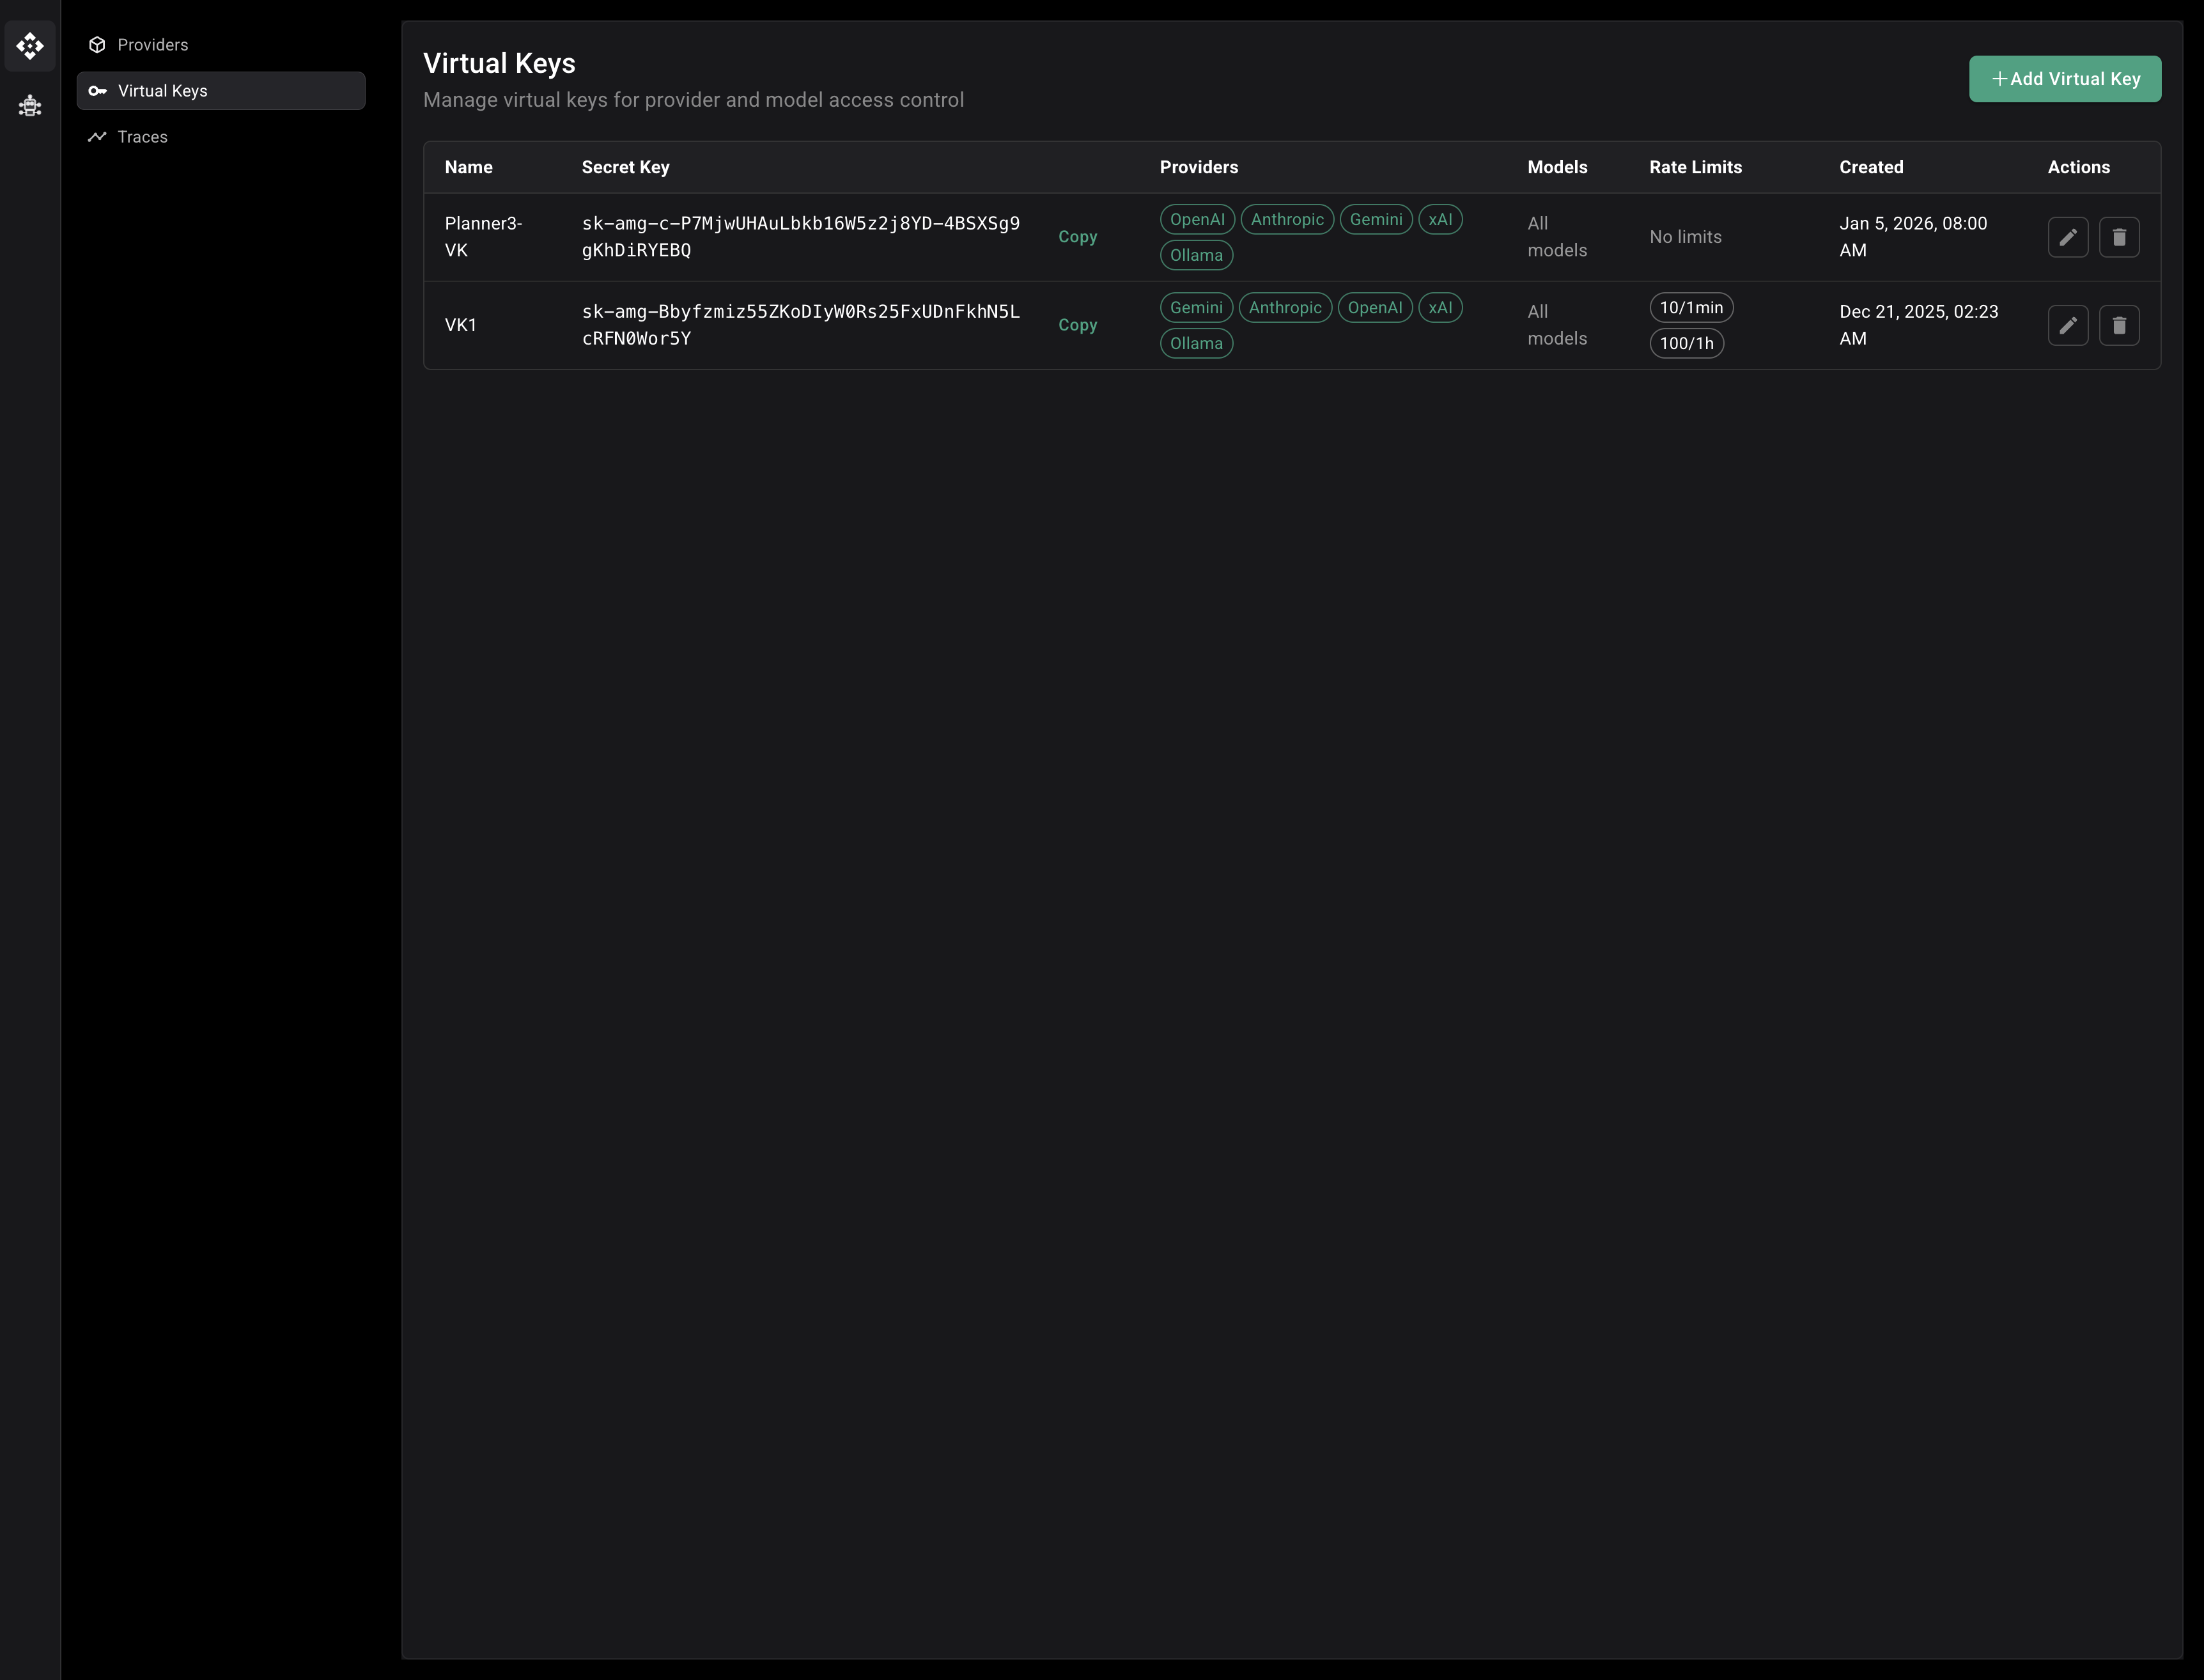The height and width of the screenshot is (1680, 2204).
Task: Click the Anthropic badge on VK1 row
Action: [x=1286, y=307]
